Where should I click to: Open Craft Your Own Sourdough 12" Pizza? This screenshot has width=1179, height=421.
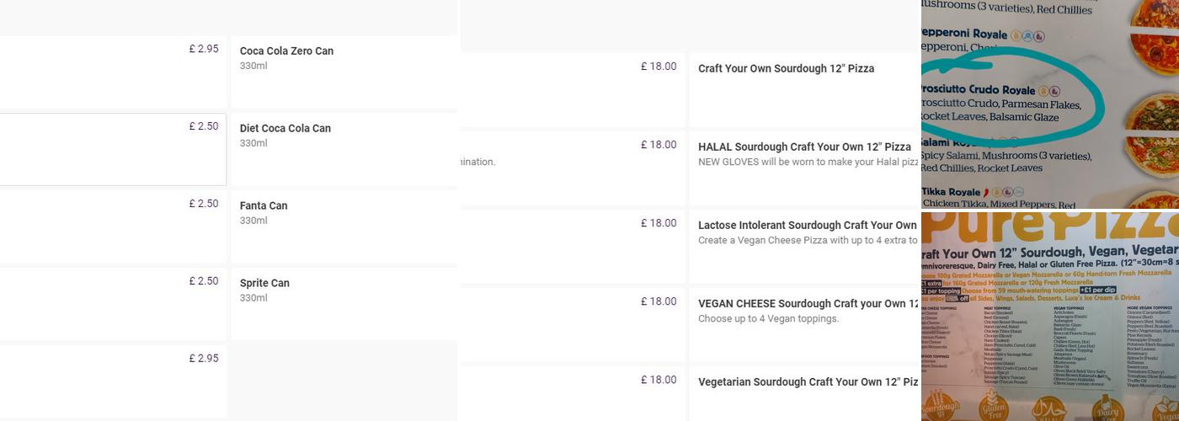[x=786, y=69]
